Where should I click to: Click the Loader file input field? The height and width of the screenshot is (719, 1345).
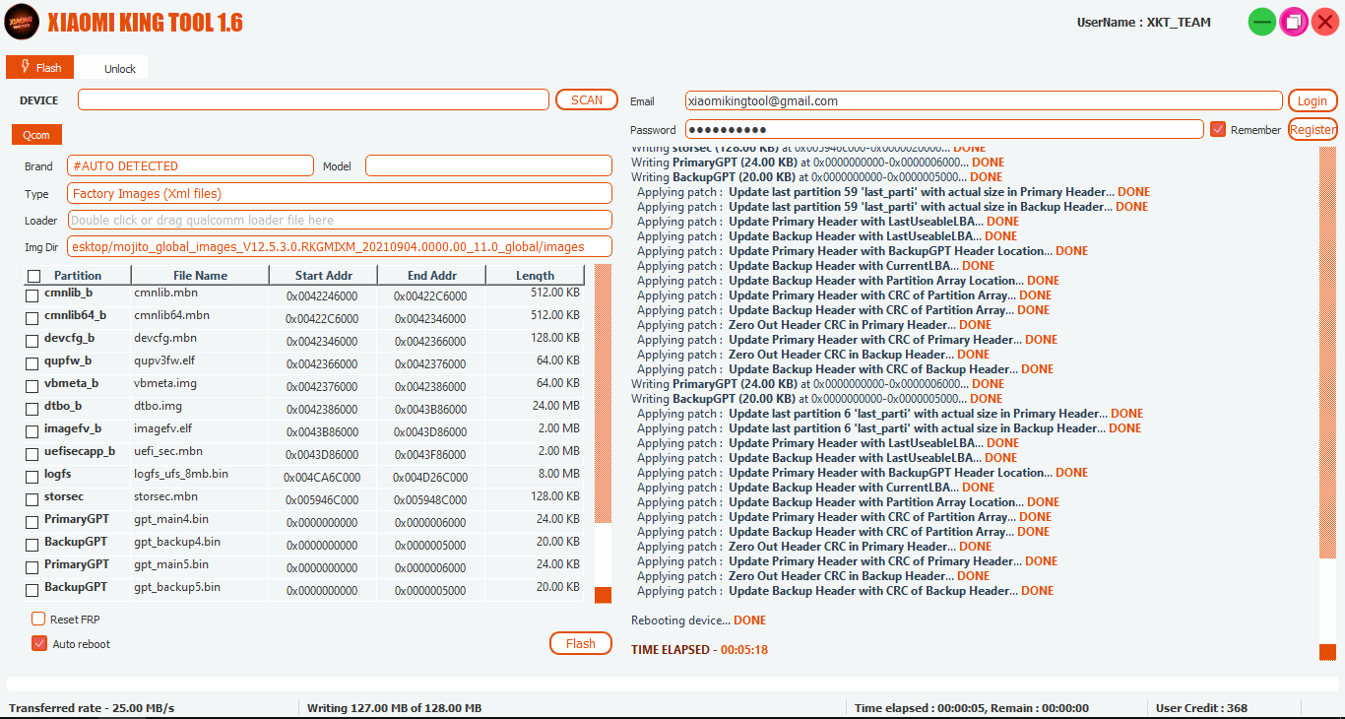pos(339,221)
